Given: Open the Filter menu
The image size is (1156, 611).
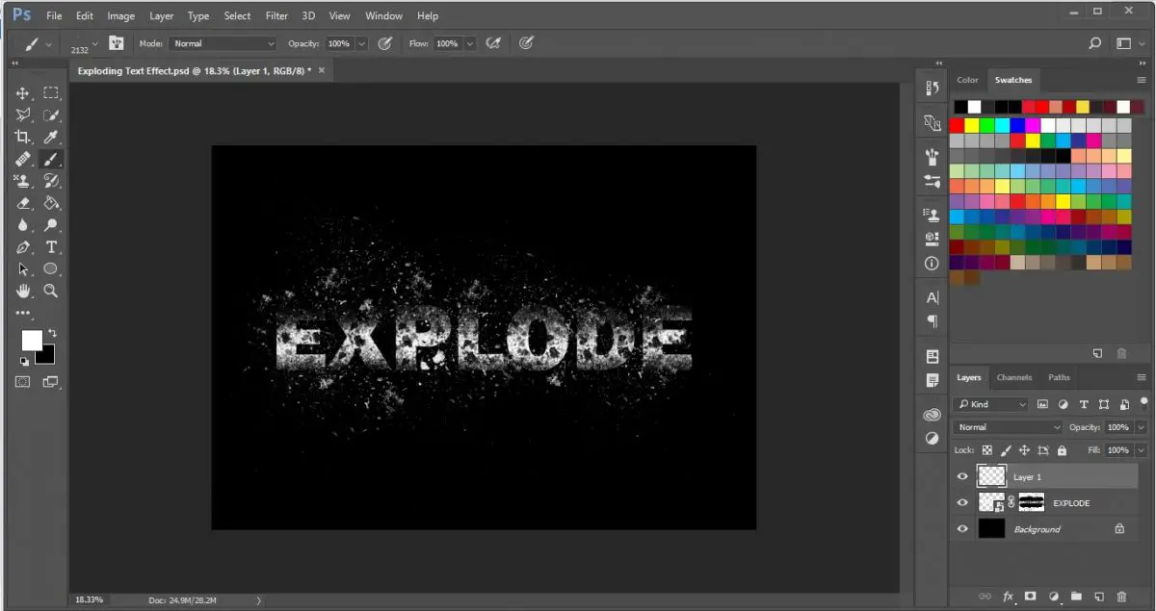Looking at the screenshot, I should (x=276, y=15).
